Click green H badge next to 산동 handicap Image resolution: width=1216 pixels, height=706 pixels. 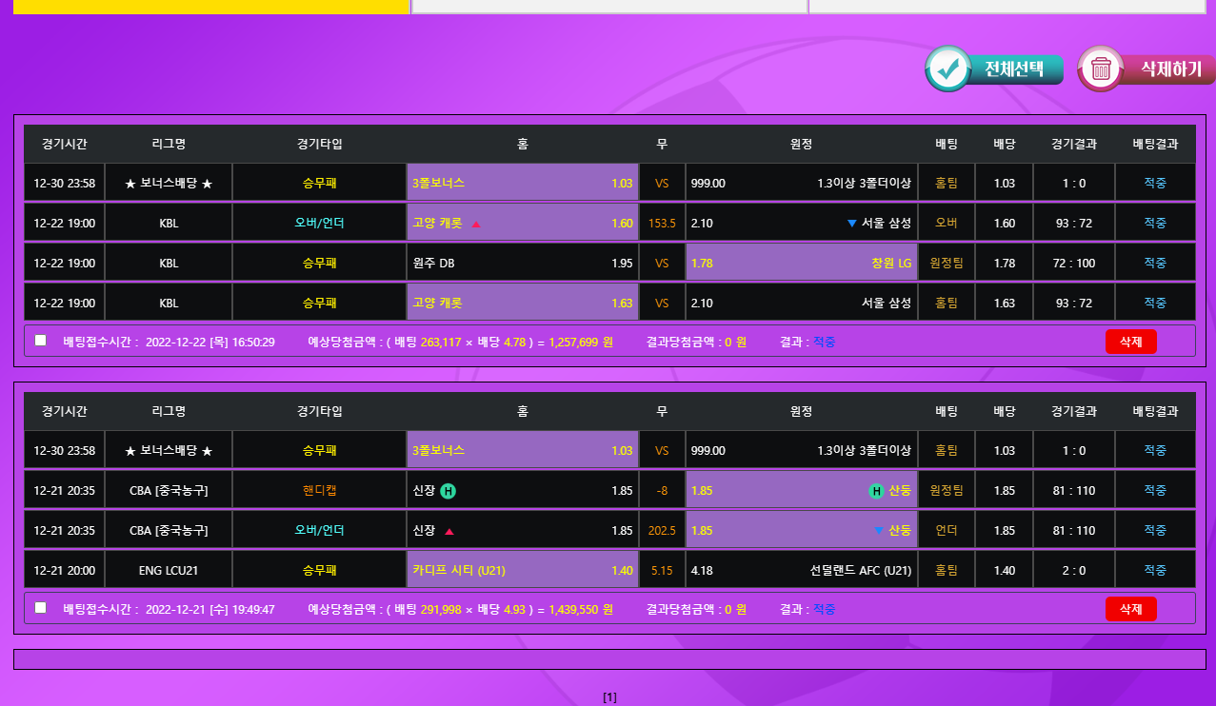coord(876,491)
